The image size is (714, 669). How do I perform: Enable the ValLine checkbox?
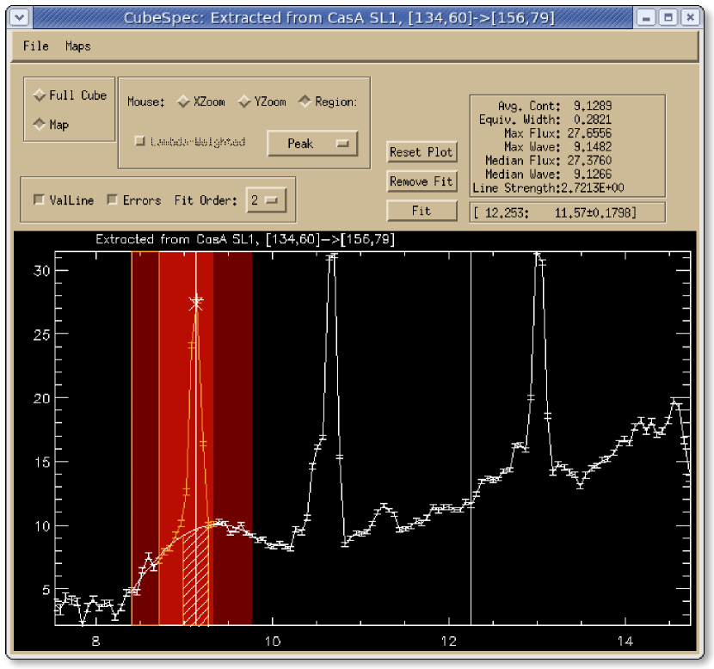(x=39, y=200)
